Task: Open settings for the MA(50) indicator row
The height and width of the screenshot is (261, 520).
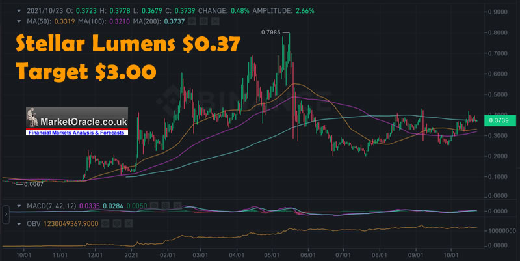Action: click(x=203, y=21)
